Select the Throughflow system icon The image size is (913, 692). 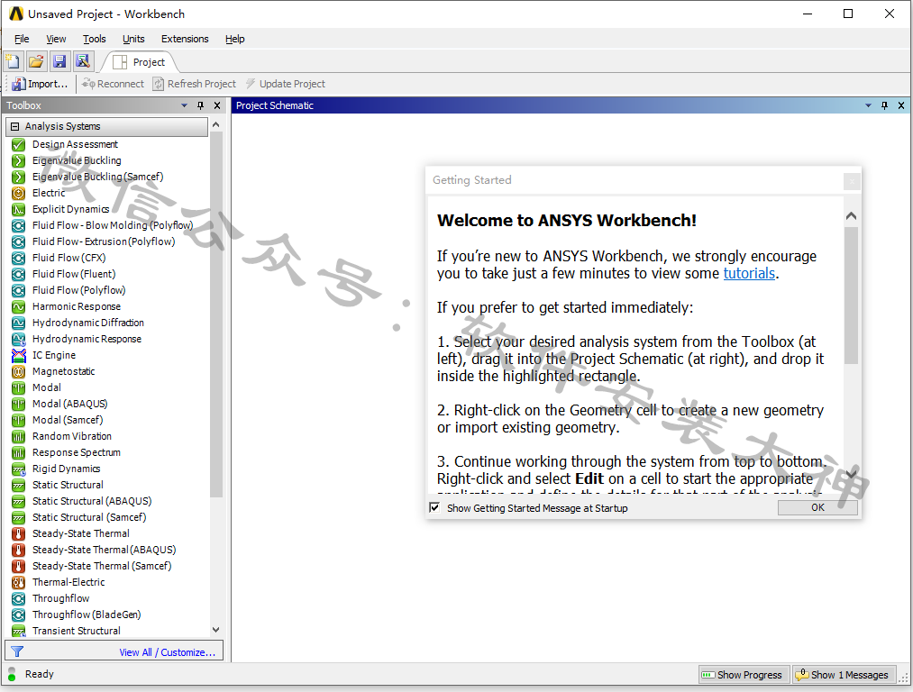point(19,598)
